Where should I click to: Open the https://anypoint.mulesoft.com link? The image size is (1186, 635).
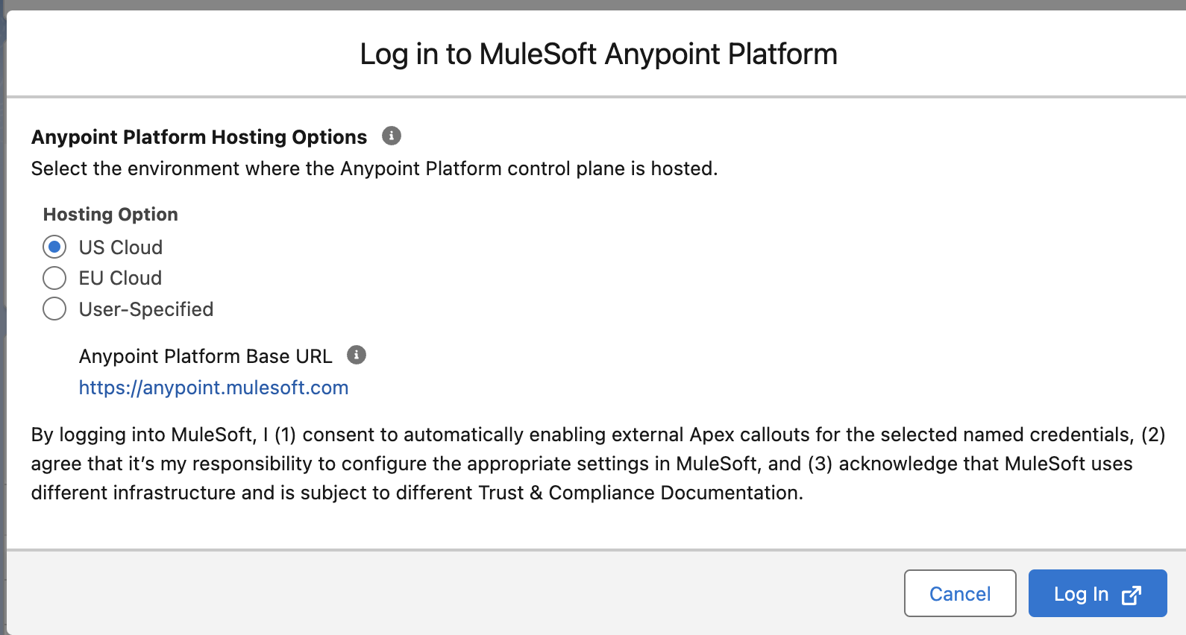pyautogui.click(x=213, y=388)
